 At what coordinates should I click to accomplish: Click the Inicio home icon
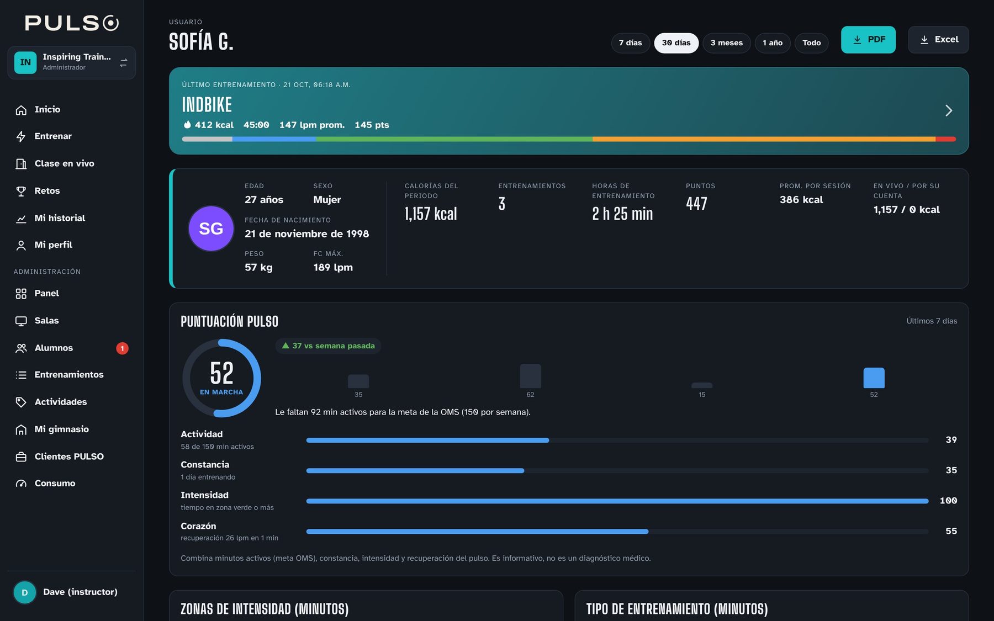pos(21,110)
